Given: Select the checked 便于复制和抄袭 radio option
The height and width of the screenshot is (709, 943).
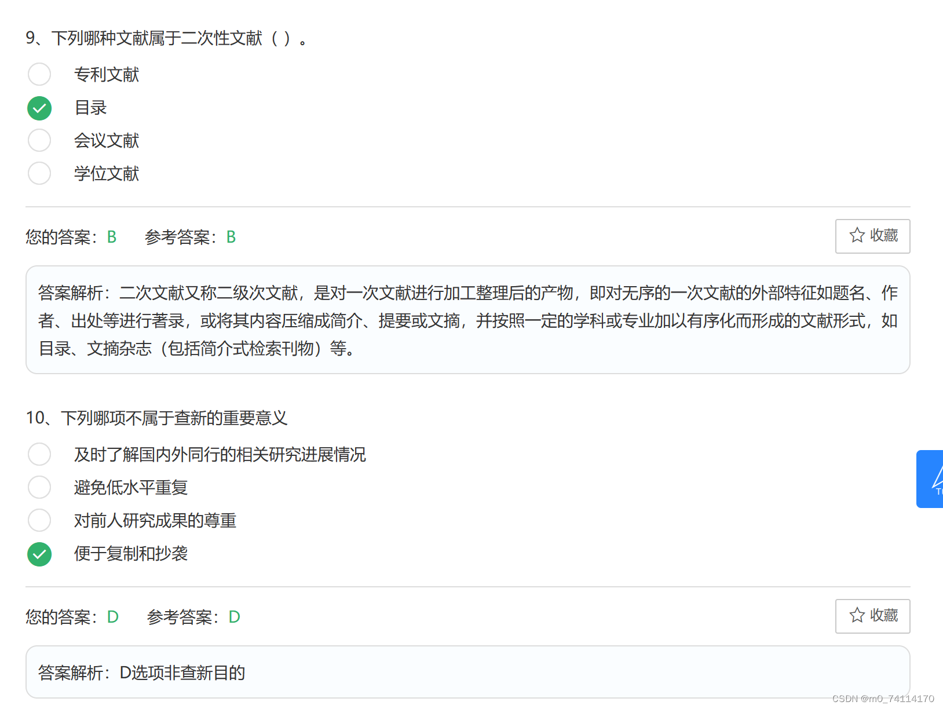Looking at the screenshot, I should coord(39,554).
